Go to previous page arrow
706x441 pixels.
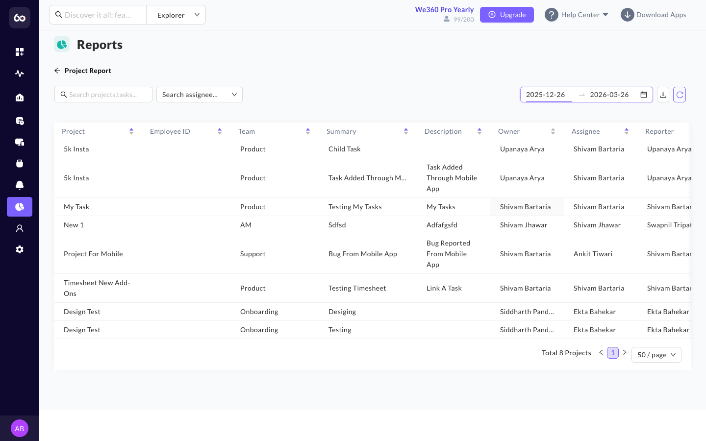(601, 352)
